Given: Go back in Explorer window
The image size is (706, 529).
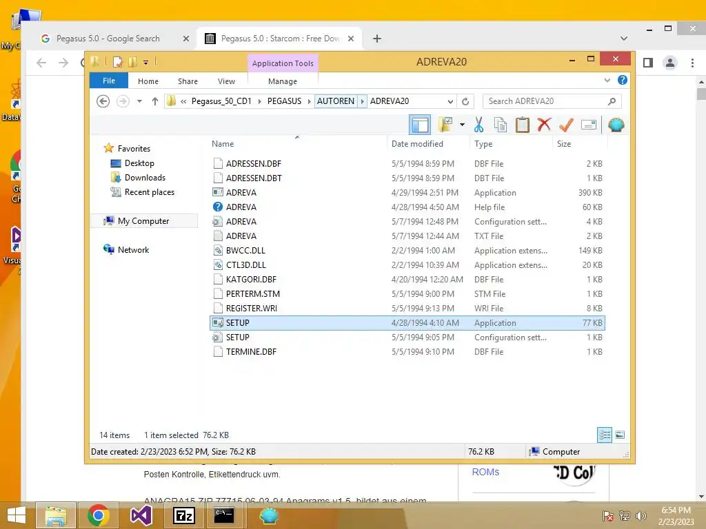Looking at the screenshot, I should (103, 101).
